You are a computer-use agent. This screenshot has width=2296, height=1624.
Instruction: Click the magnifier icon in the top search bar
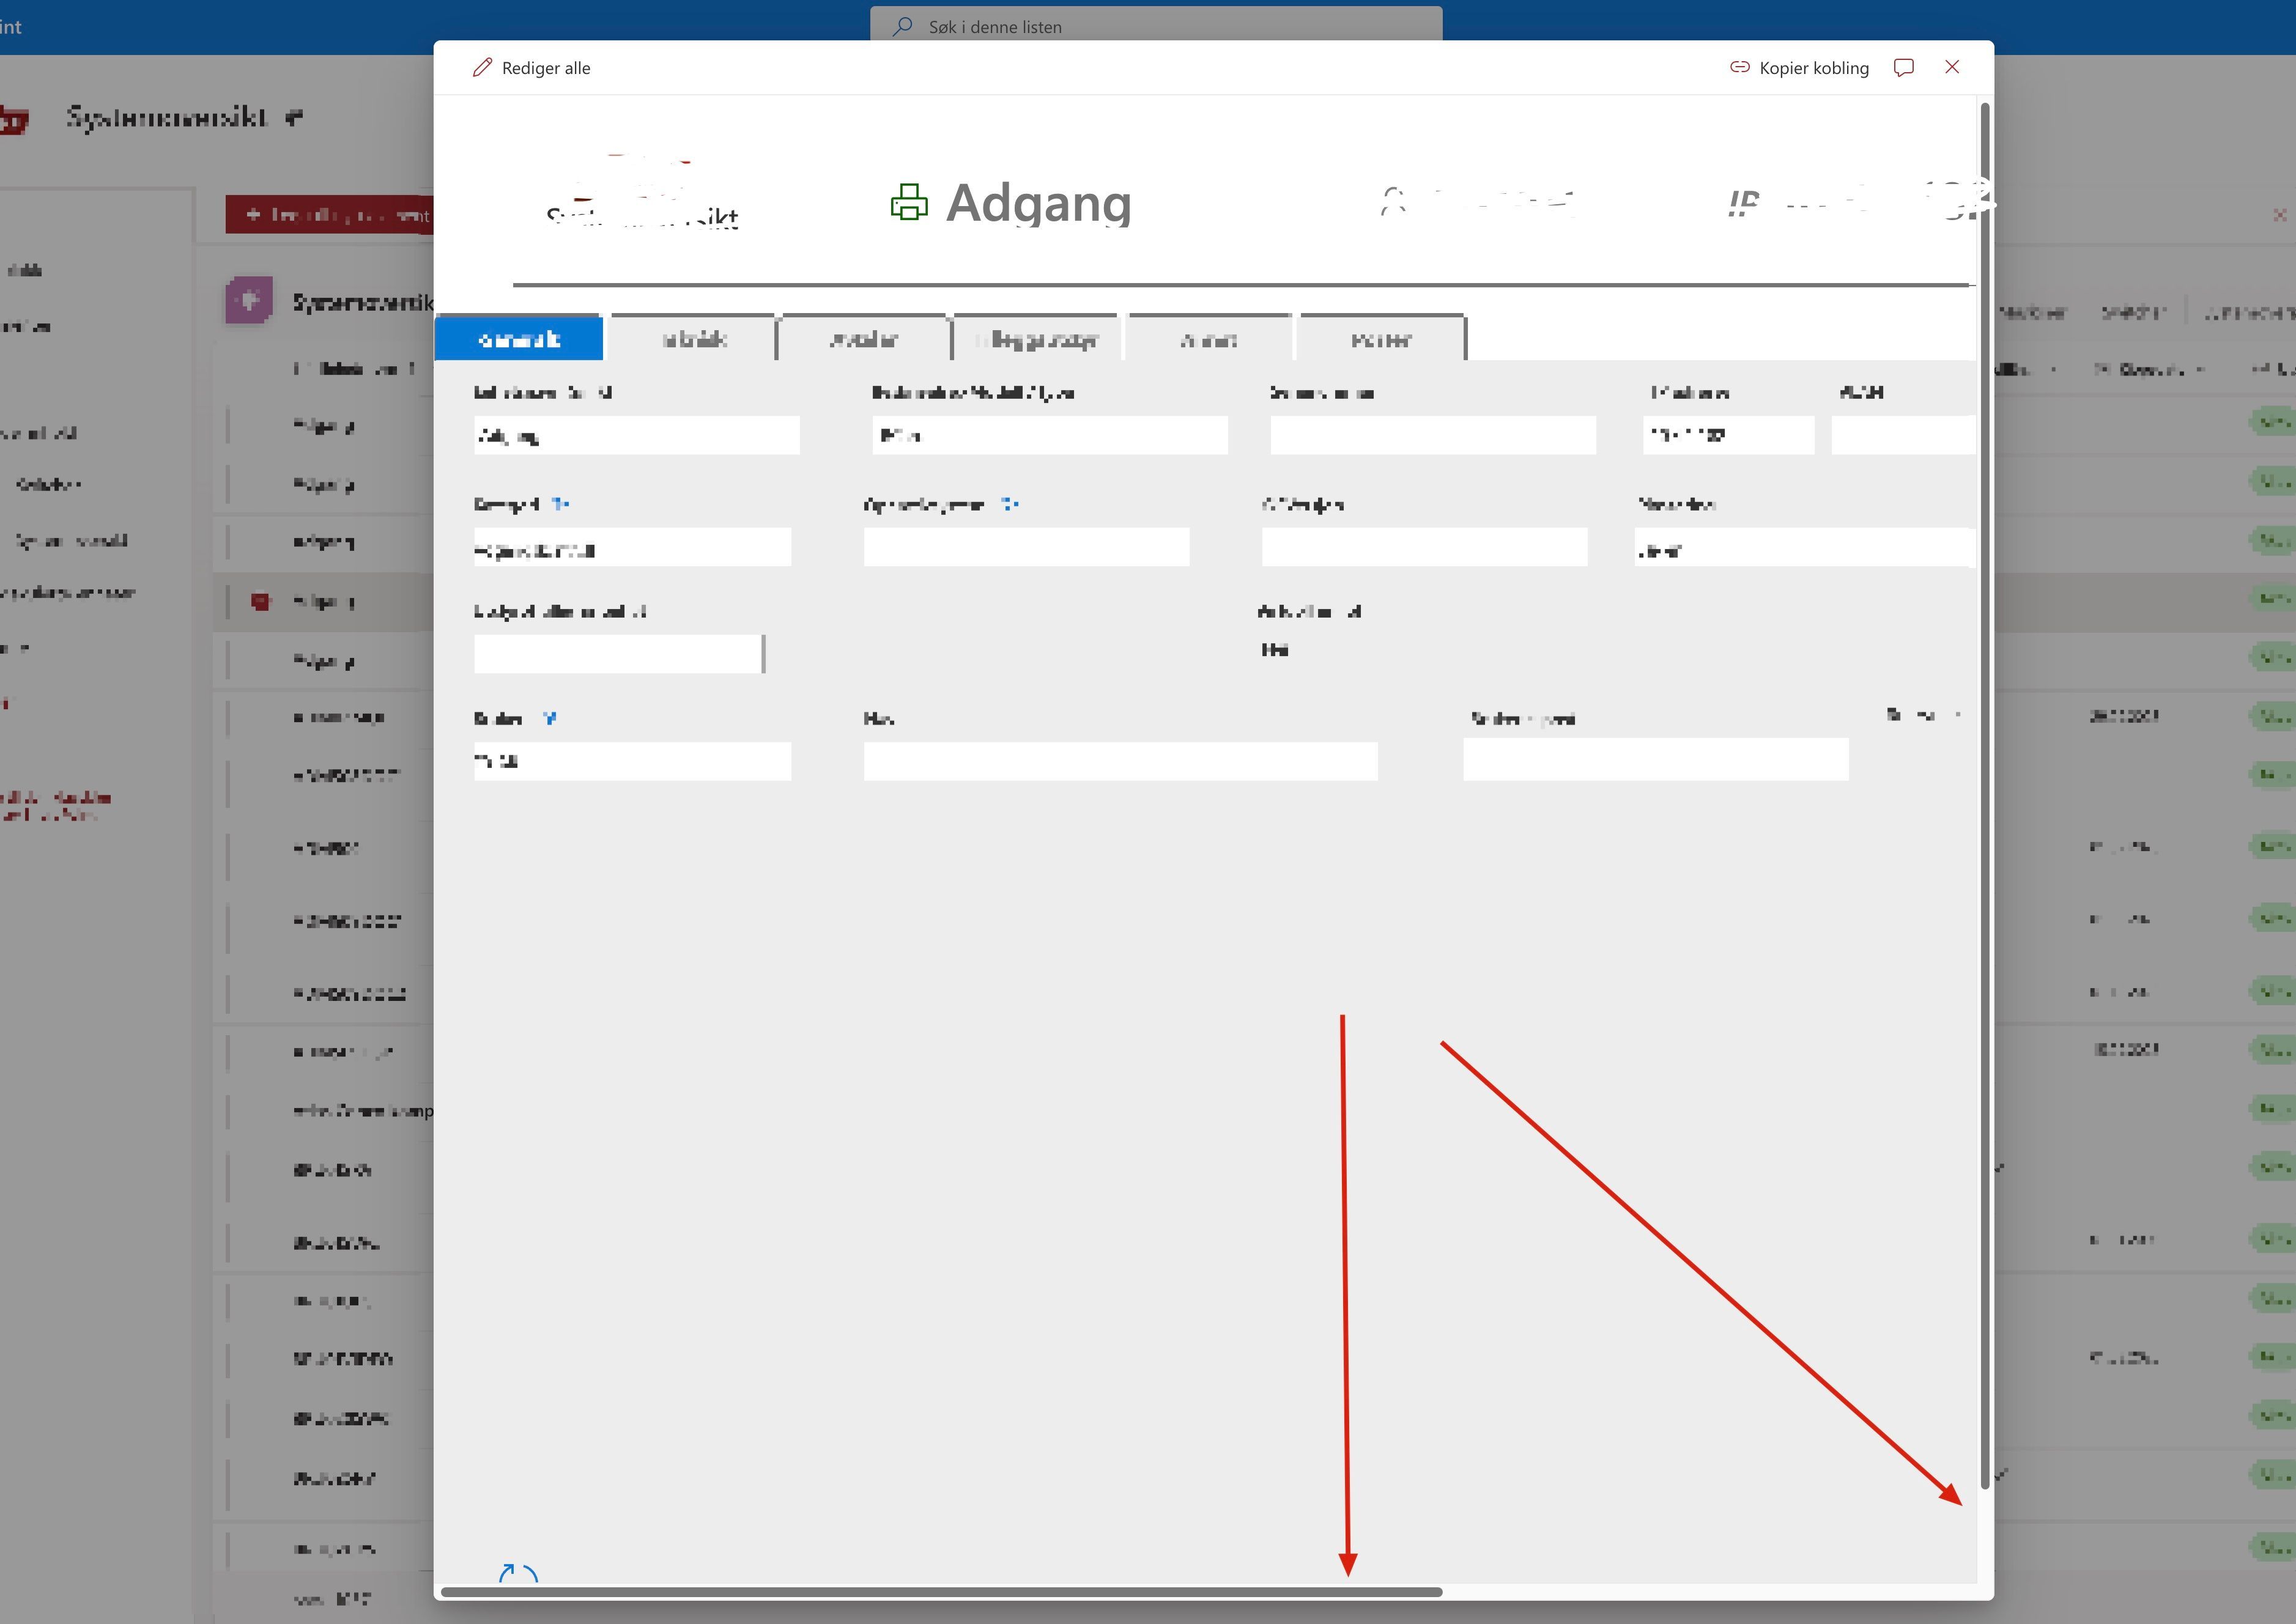(901, 26)
